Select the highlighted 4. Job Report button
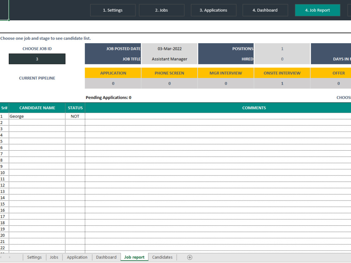Screen dimensions: 351x263 (x=317, y=10)
